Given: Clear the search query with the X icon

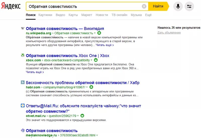Looking at the screenshot, I should [x=144, y=6].
